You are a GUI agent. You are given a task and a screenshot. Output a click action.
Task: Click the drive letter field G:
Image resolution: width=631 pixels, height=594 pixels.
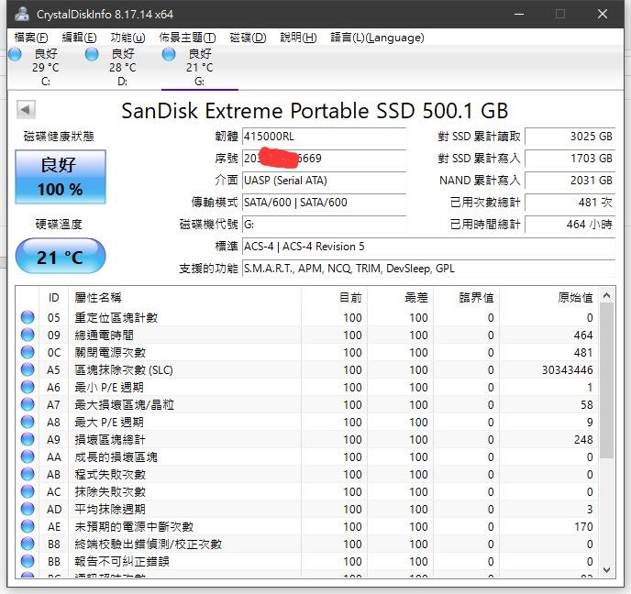325,224
